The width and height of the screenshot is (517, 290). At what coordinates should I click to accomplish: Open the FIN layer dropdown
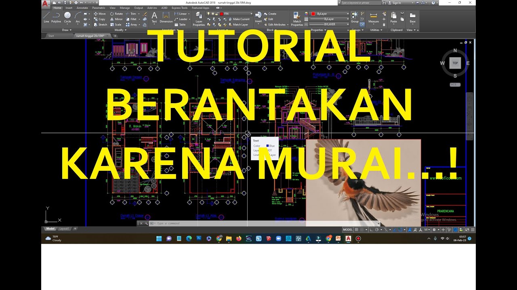coord(229,14)
